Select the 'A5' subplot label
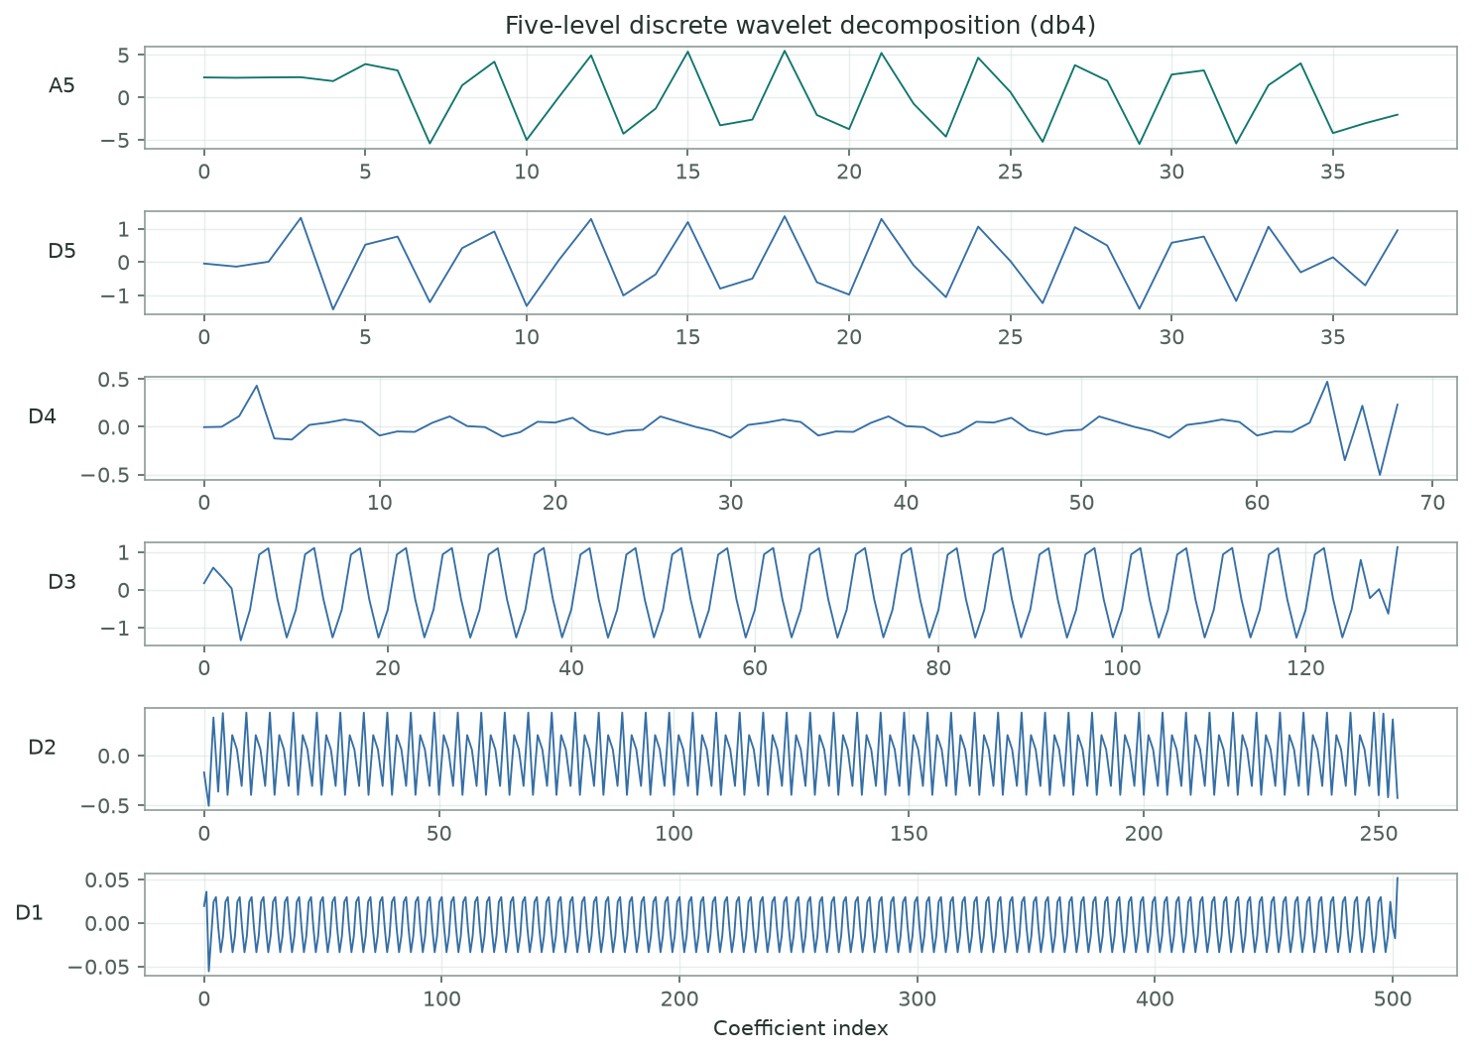 click(x=61, y=86)
